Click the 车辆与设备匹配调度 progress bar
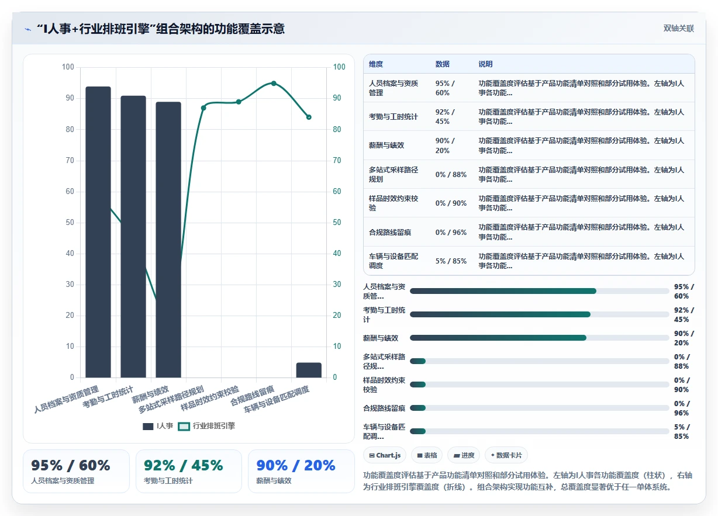718x516 pixels. [539, 431]
